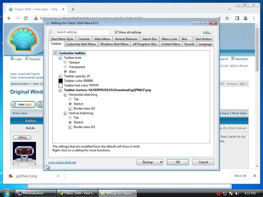
Task: Open Chrome profile avatar menu
Action: tap(245, 18)
